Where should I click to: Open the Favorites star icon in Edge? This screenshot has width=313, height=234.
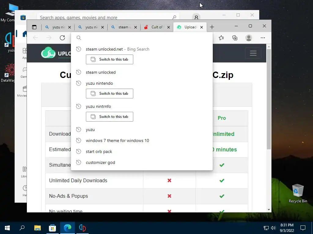click(x=221, y=38)
